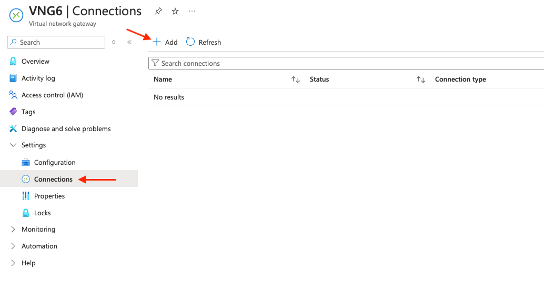Click the Status column header
Image resolution: width=544 pixels, height=299 pixels.
coord(319,79)
